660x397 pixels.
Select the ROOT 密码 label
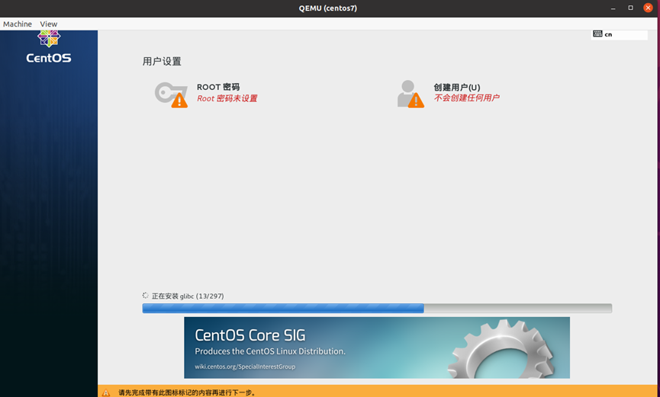(x=218, y=87)
